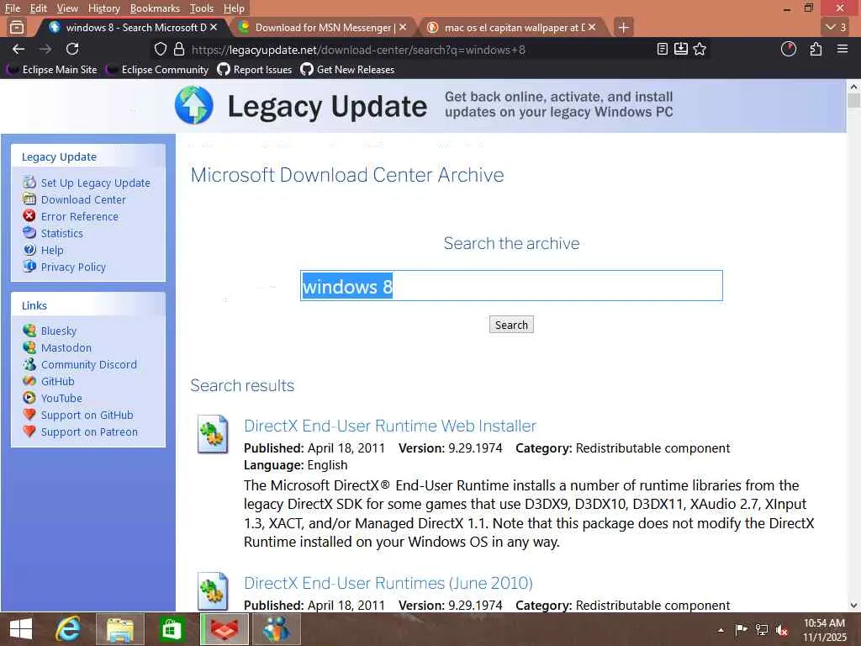The height and width of the screenshot is (646, 861).
Task: Click the circular timer toolbar icon
Action: click(789, 50)
